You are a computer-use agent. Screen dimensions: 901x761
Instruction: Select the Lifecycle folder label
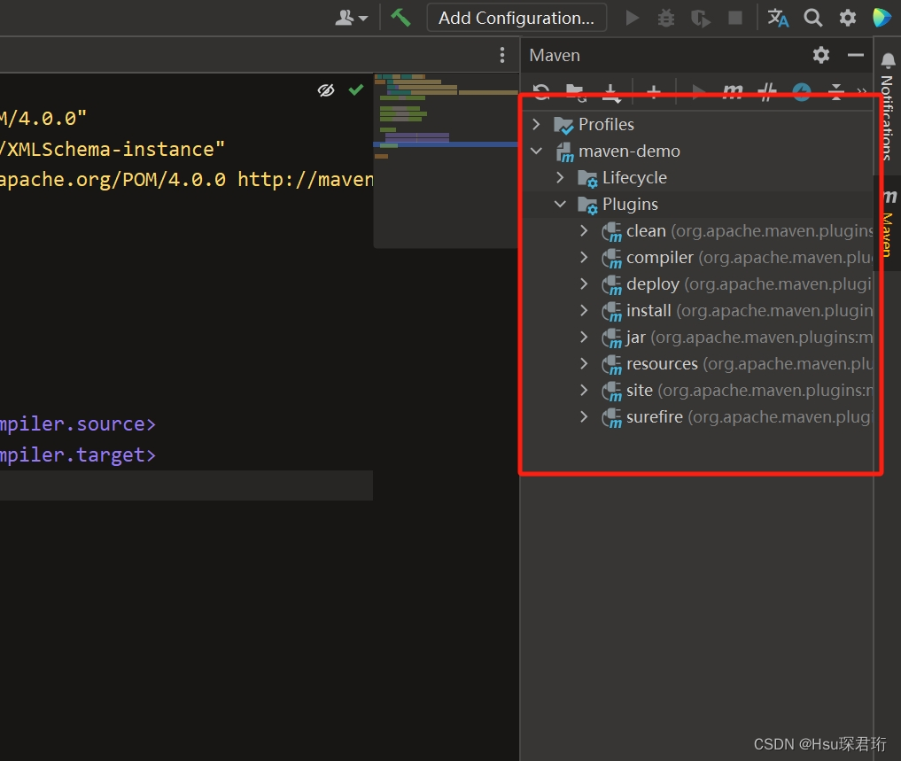coord(634,177)
